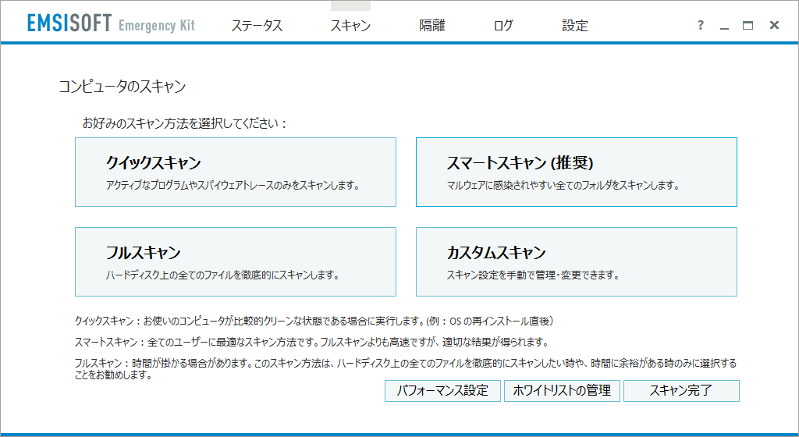
Task: Start the クイックスキャン option
Action: 236,172
